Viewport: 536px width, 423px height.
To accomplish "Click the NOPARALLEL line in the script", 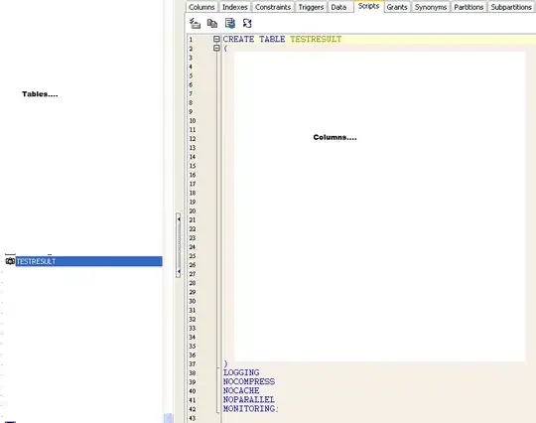I will click(249, 399).
